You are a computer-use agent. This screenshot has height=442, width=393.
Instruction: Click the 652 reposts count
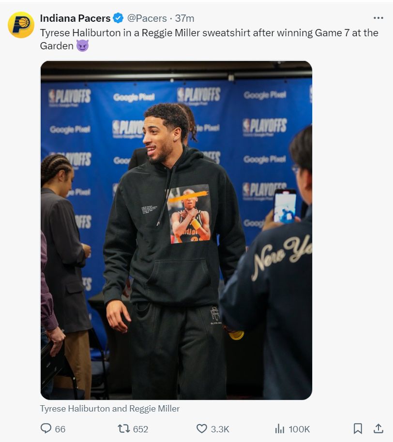click(140, 429)
